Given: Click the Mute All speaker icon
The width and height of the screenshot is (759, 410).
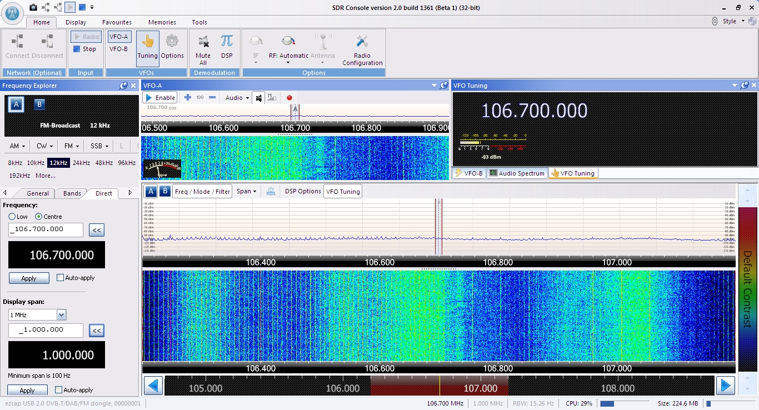Looking at the screenshot, I should click(x=203, y=42).
